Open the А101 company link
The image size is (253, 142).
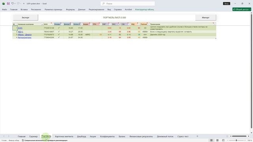point(20,28)
